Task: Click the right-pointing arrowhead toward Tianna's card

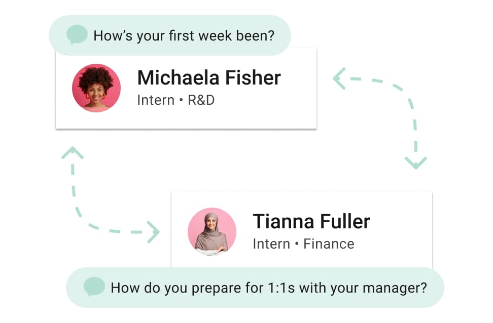Action: (x=154, y=232)
